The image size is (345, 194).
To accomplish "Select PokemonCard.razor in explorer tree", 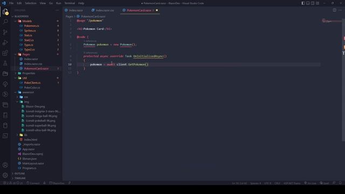I will pyautogui.click(x=36, y=68).
